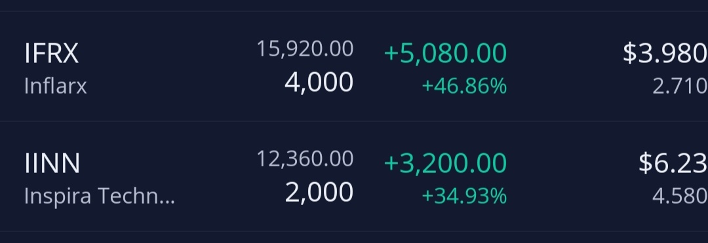Click IFRX last price $3.980
The width and height of the screenshot is (708, 243).
pos(665,53)
